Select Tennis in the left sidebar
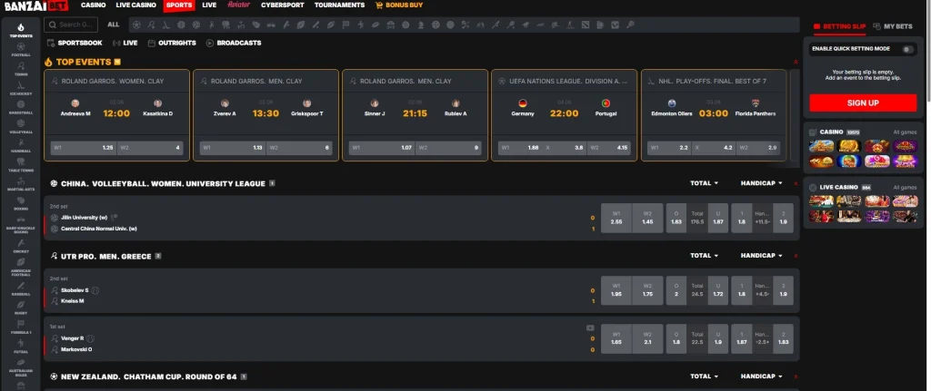The image size is (931, 391). (21, 69)
